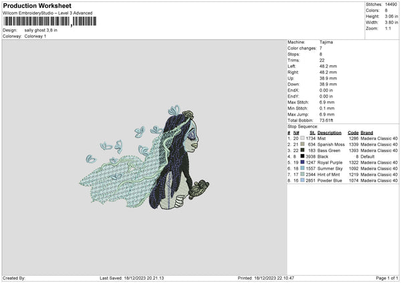The height and width of the screenshot is (283, 401).
Task: Click Width value '3.80 in'
Action: [391, 23]
